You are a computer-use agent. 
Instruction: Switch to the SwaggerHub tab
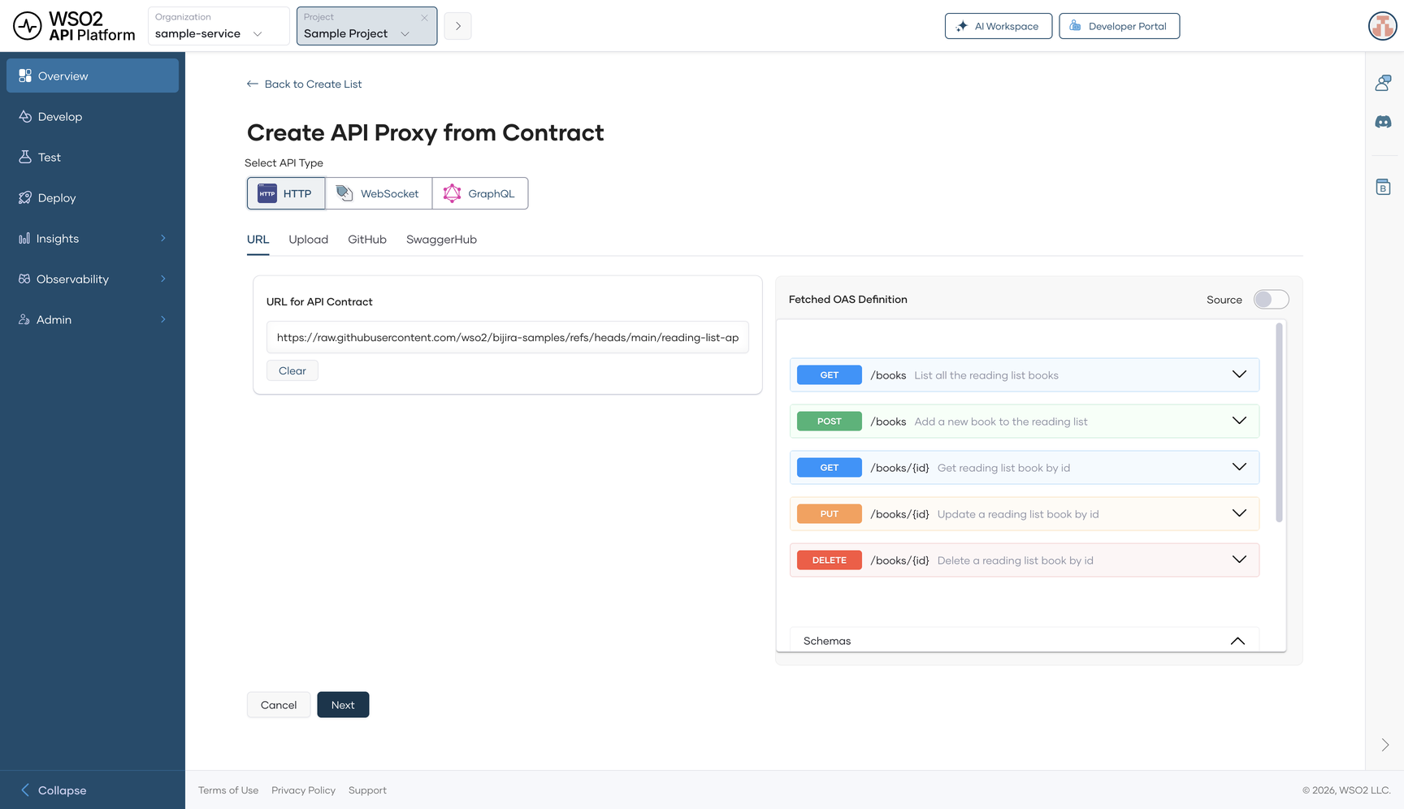point(441,240)
